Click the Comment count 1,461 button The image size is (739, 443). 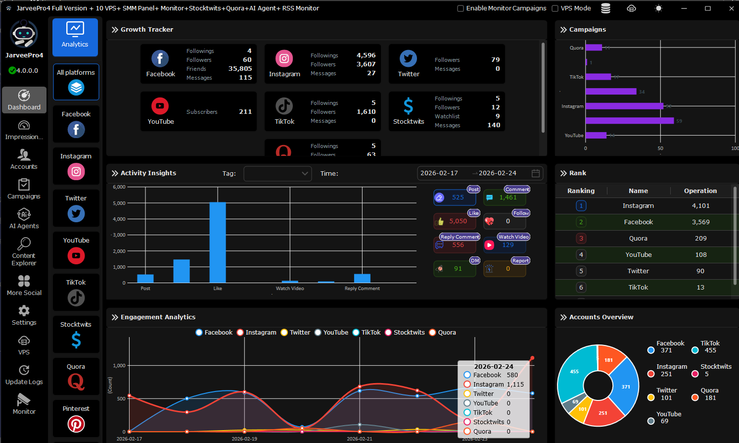(x=505, y=197)
